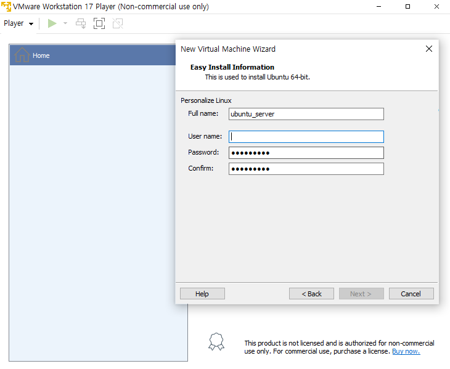
Task: Enter full screen mode icon
Action: 99,23
